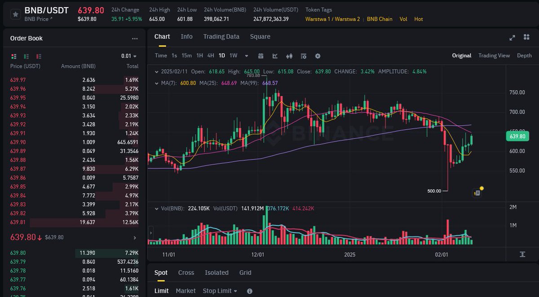Show buy orders only view icon
Image resolution: width=539 pixels, height=297 pixels.
pyautogui.click(x=27, y=56)
